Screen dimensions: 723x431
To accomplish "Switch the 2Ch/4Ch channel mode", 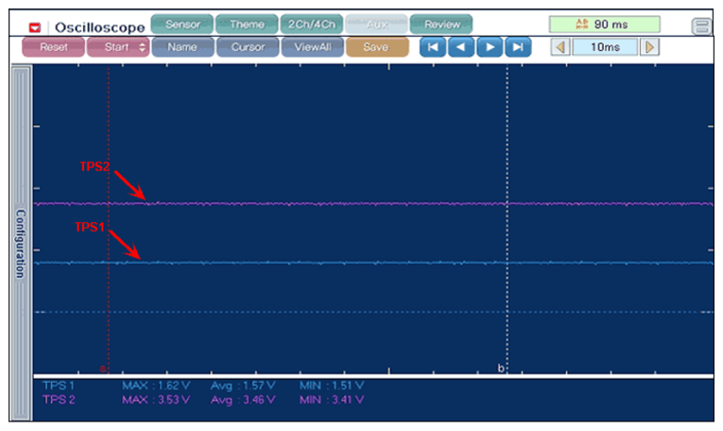I will coord(312,25).
